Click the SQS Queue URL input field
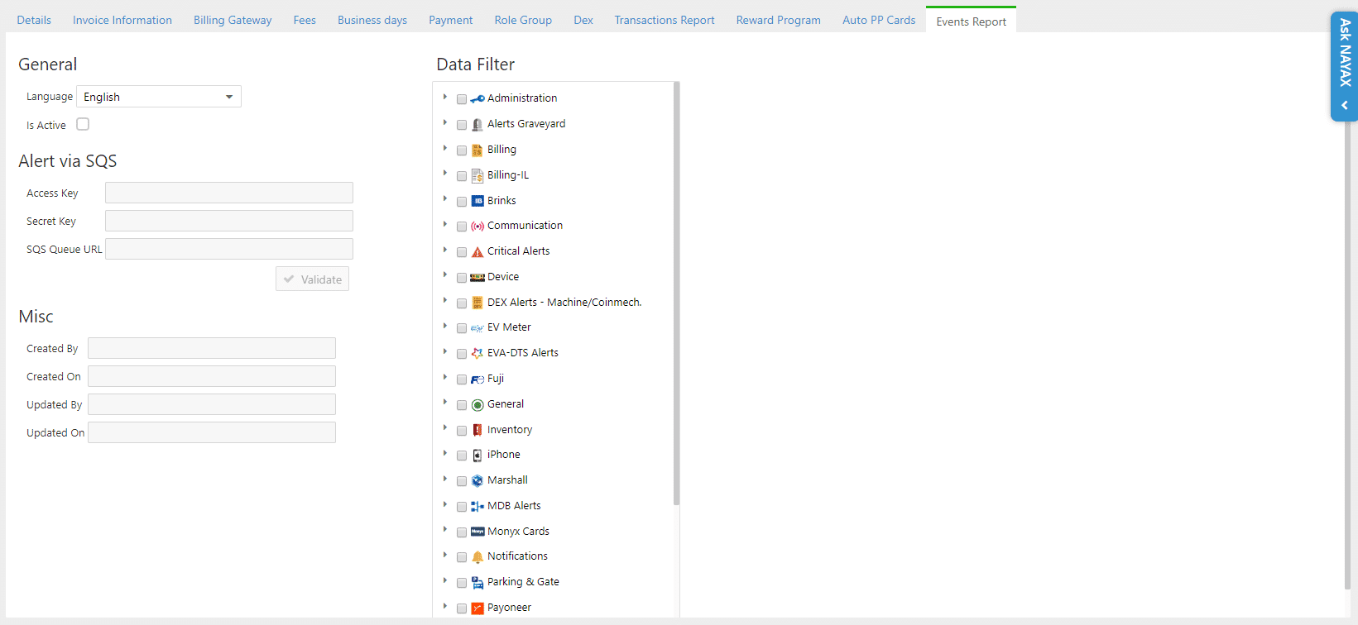This screenshot has width=1358, height=625. (x=229, y=249)
